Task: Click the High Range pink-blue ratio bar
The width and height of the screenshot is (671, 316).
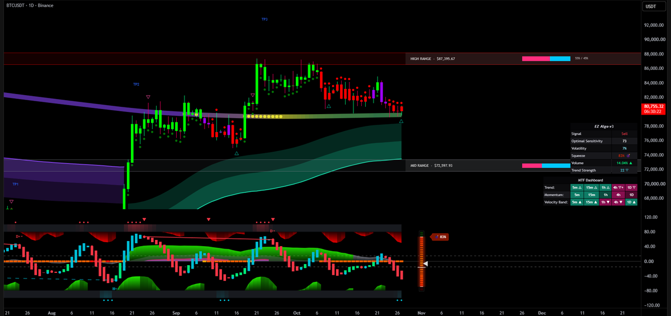Action: [x=546, y=58]
